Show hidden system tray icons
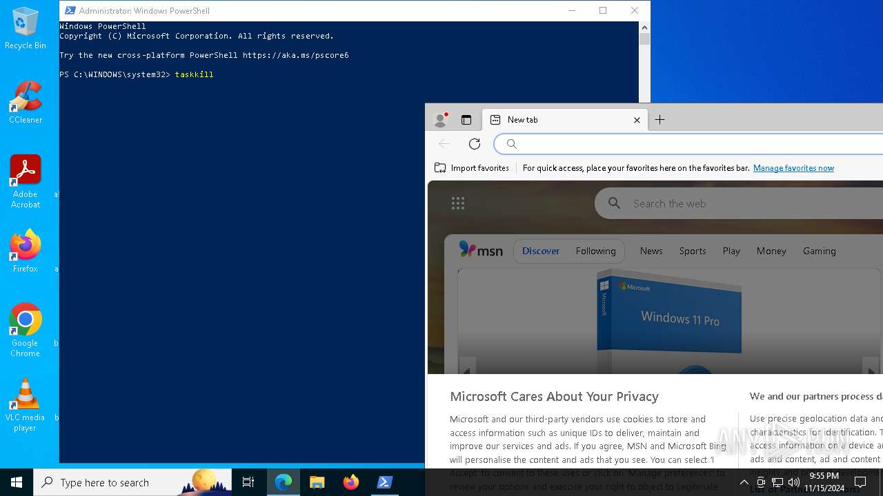 coord(744,482)
